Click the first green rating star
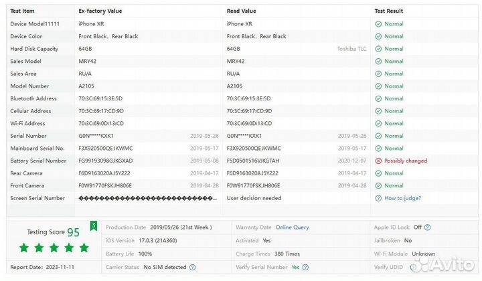This screenshot has height=281, width=482. (x=24, y=248)
